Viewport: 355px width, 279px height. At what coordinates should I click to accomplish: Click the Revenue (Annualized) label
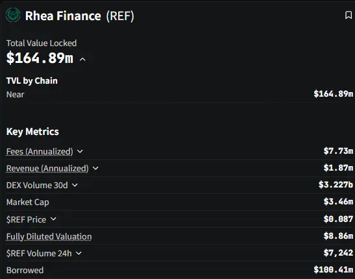point(47,168)
